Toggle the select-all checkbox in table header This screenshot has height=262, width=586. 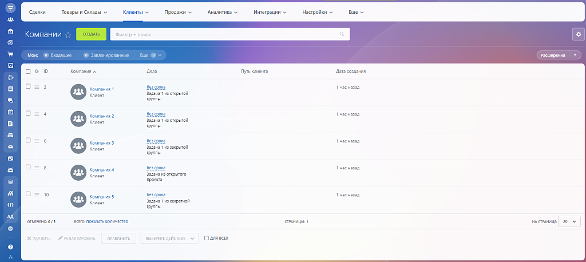click(28, 72)
